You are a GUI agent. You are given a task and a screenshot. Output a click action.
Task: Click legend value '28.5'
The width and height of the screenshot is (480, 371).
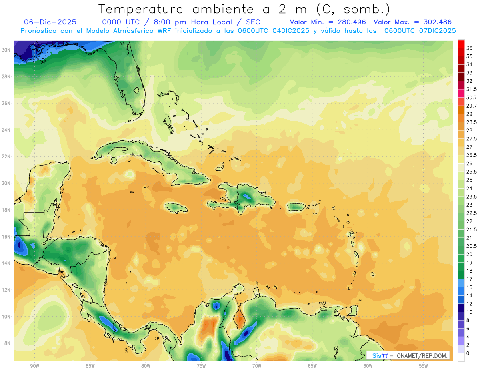472,122
